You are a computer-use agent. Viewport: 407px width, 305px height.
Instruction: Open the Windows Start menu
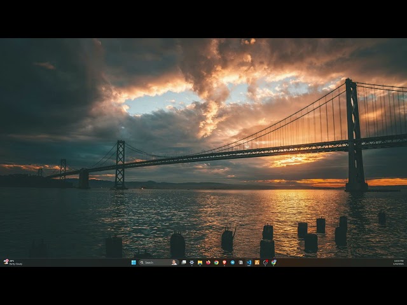click(x=134, y=262)
